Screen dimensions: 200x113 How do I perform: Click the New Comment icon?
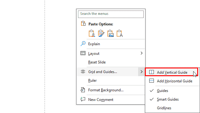pos(83,99)
